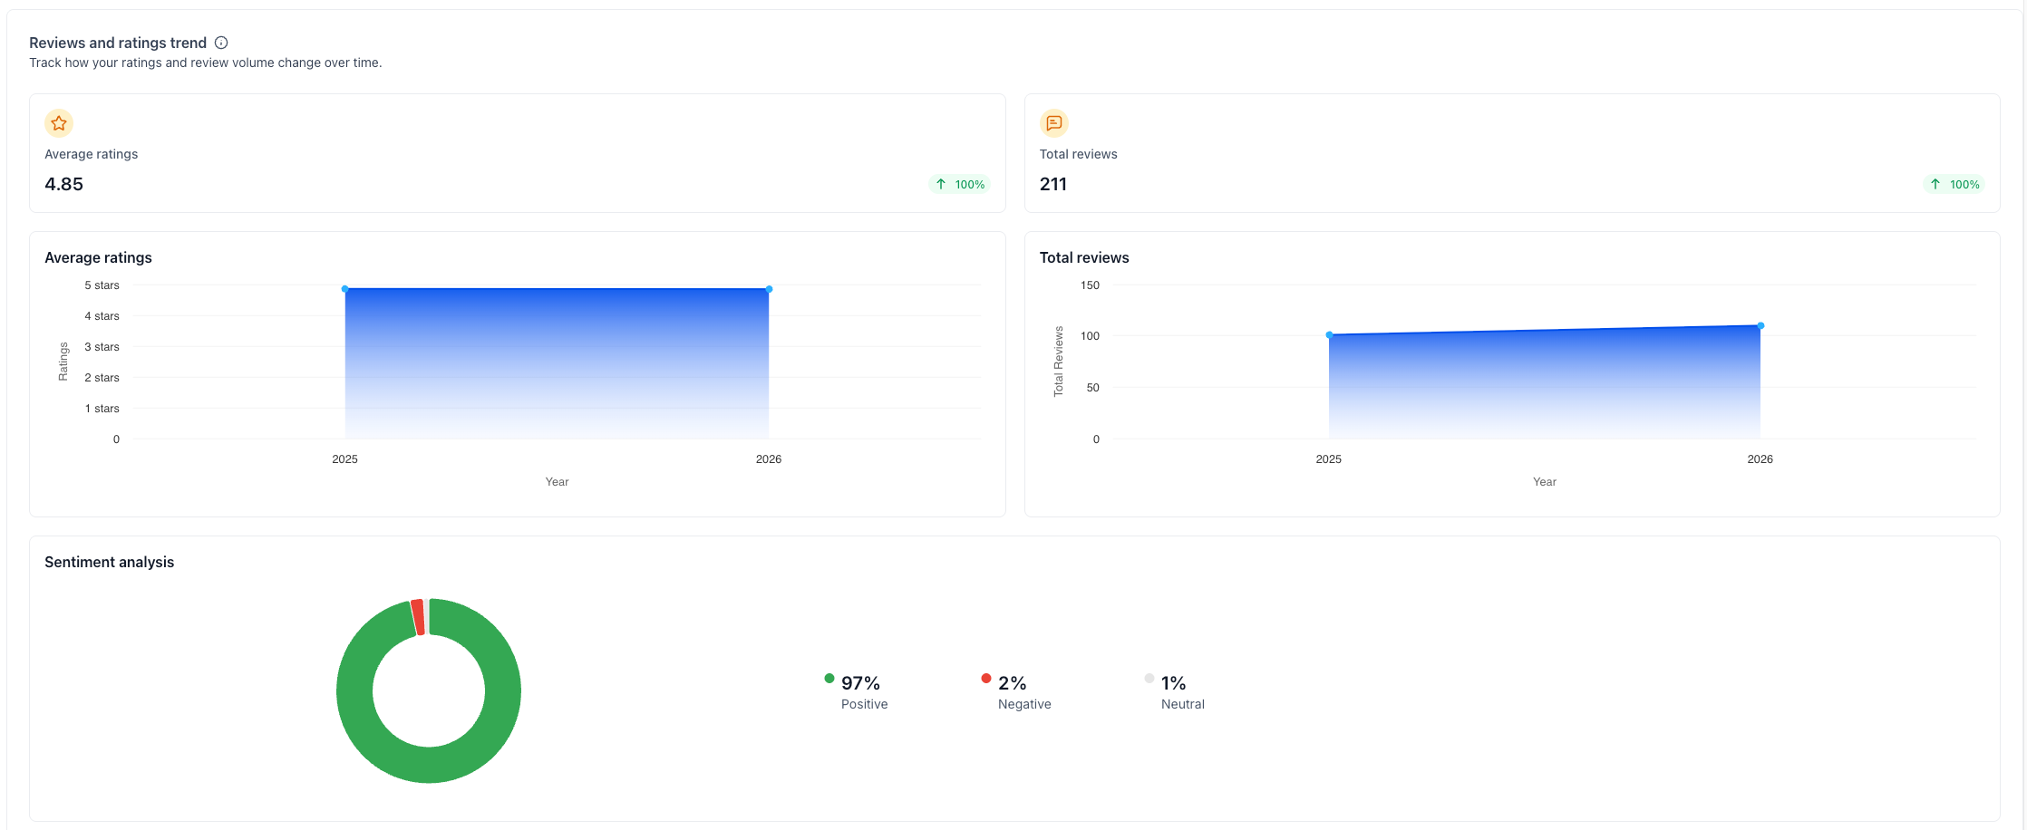Select the 2025 data point on Total reviews chart
This screenshot has height=830, width=2027.
click(1330, 335)
